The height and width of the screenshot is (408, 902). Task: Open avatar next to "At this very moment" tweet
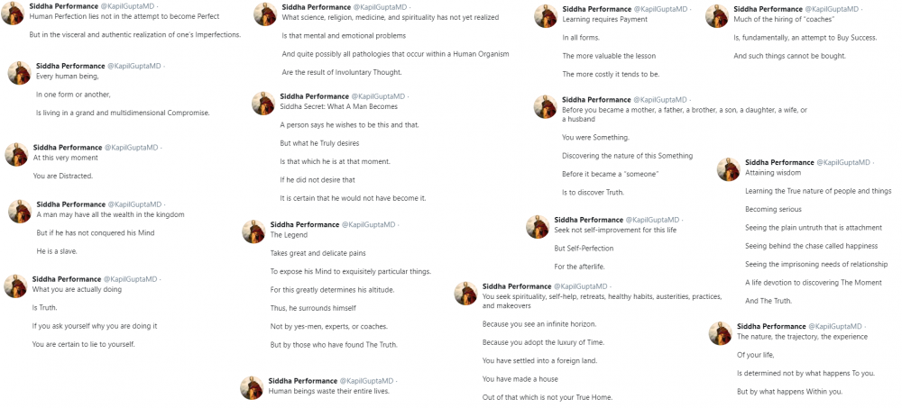tap(16, 154)
